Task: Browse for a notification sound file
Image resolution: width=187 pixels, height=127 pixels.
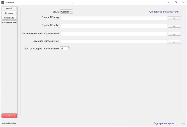Action: (174, 42)
